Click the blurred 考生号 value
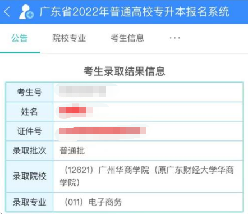Image resolution: width=248 pixels, height=214 pixels. coord(82,92)
